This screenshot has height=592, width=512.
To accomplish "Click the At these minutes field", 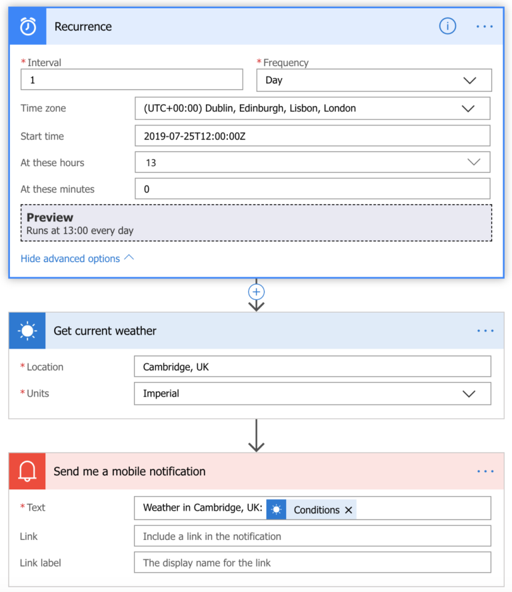I will [312, 189].
